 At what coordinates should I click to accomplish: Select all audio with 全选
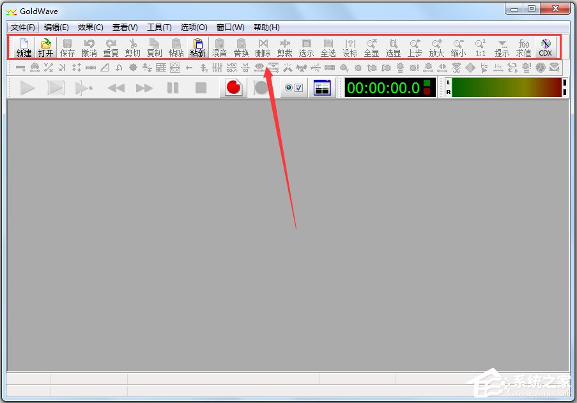click(328, 47)
